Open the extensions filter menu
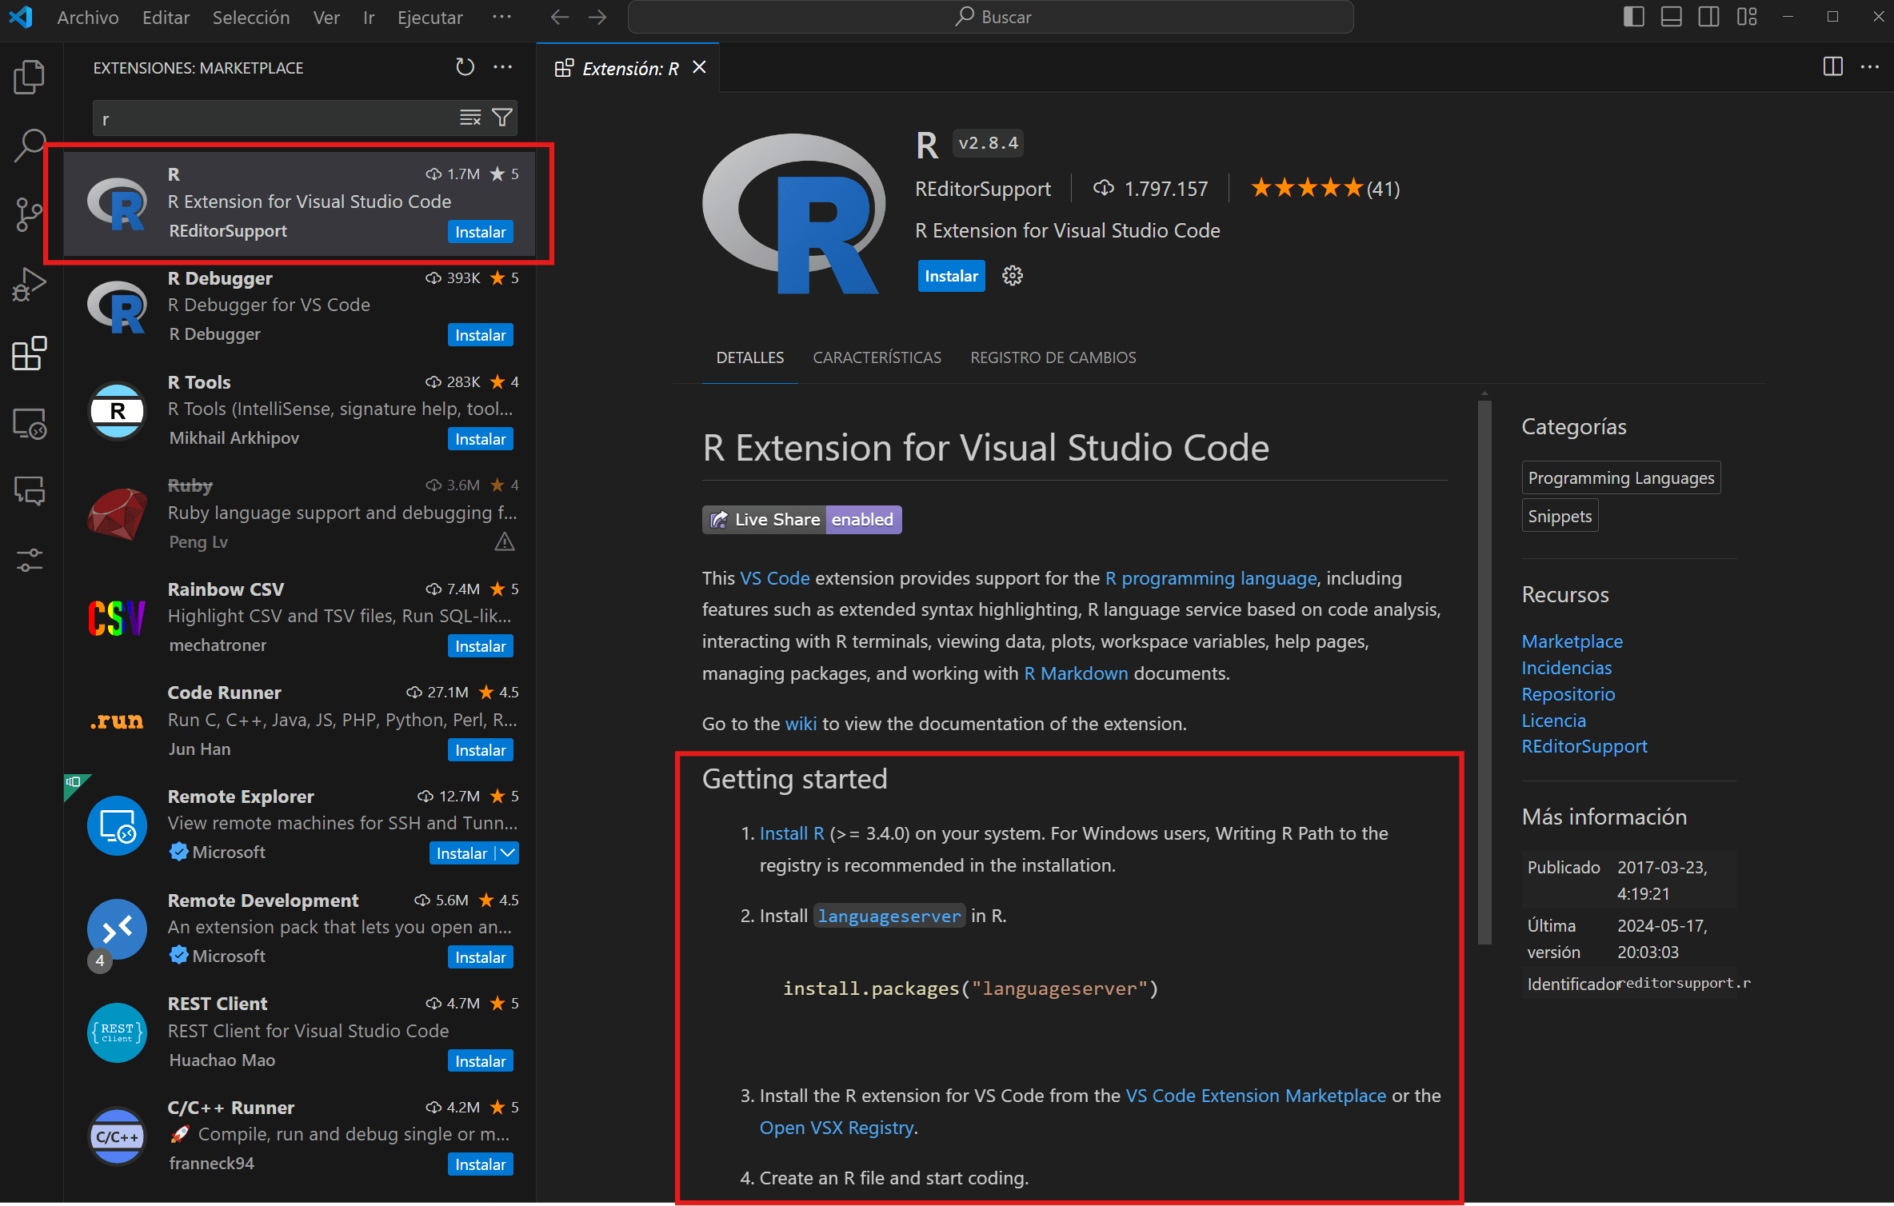The image size is (1894, 1206). point(502,118)
